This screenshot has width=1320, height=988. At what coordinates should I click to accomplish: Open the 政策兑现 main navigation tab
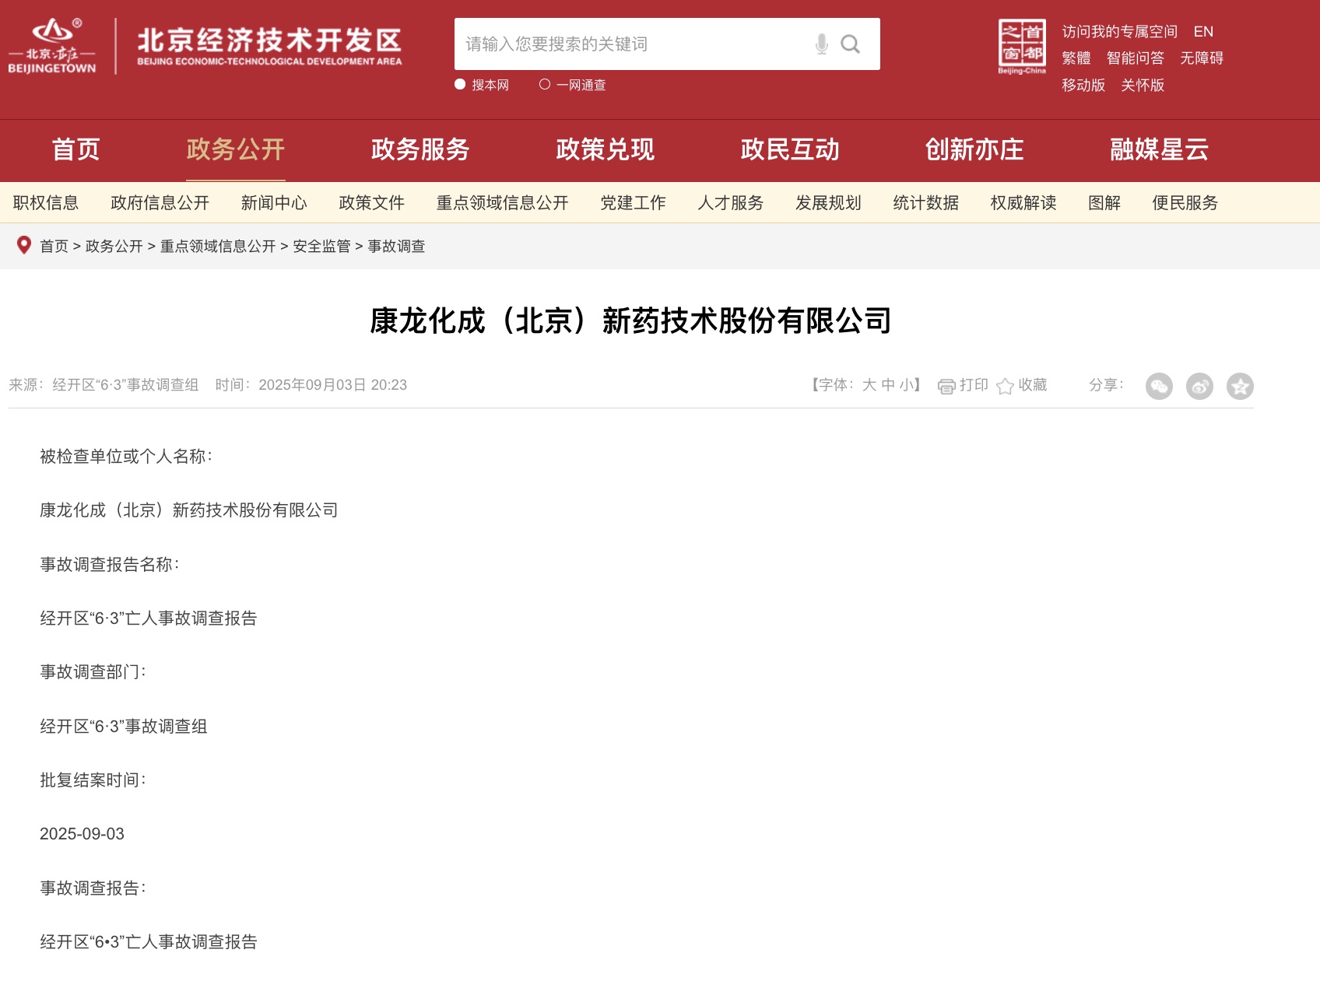point(606,149)
